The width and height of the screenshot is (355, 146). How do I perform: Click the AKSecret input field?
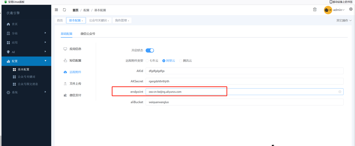pos(244,81)
